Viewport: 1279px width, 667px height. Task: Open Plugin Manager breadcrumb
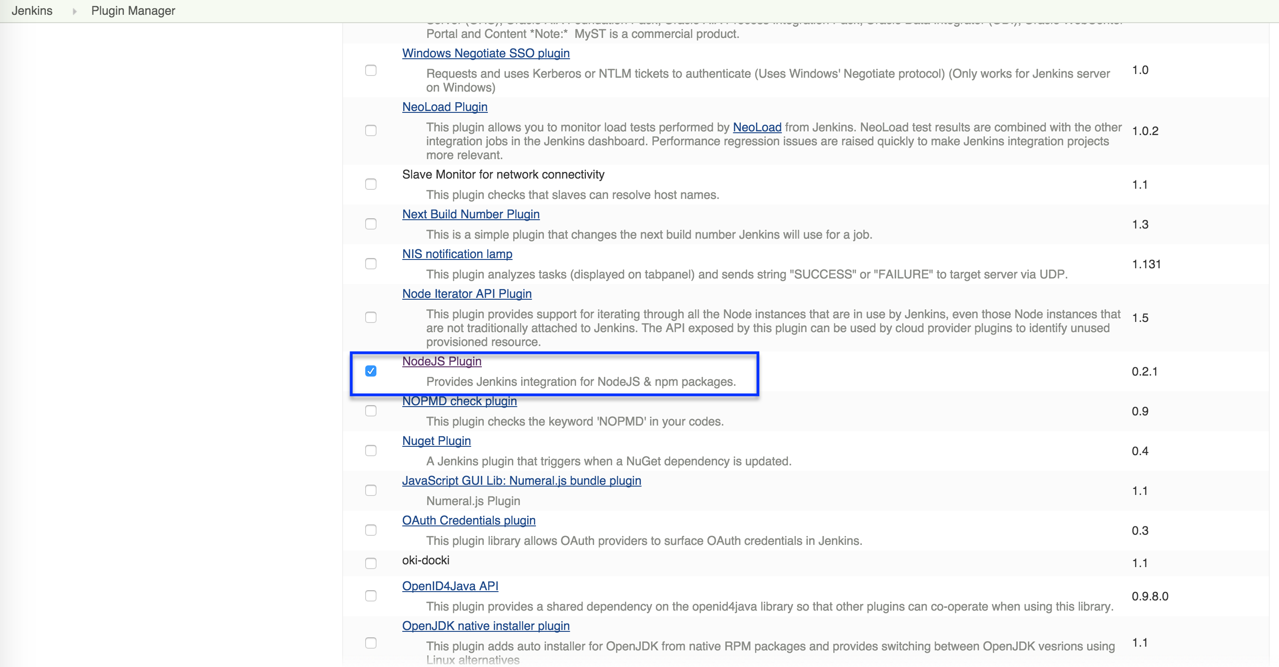point(133,11)
